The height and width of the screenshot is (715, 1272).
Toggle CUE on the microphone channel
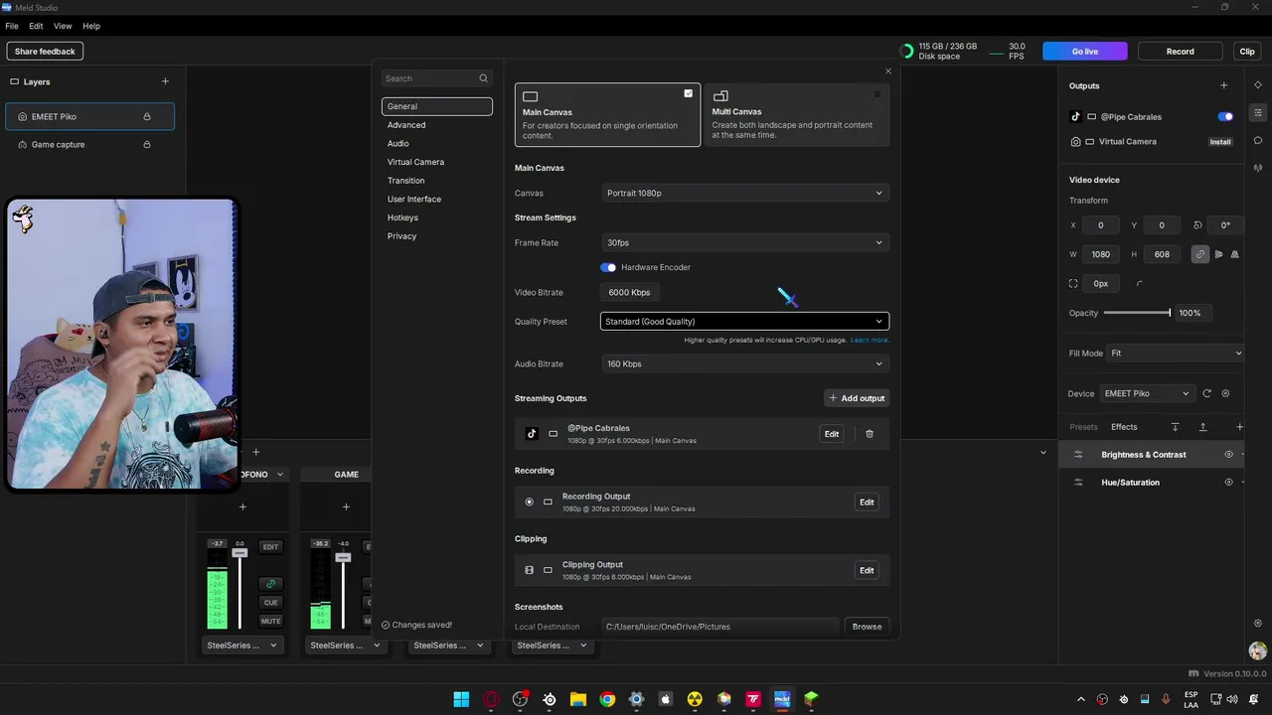pos(270,603)
